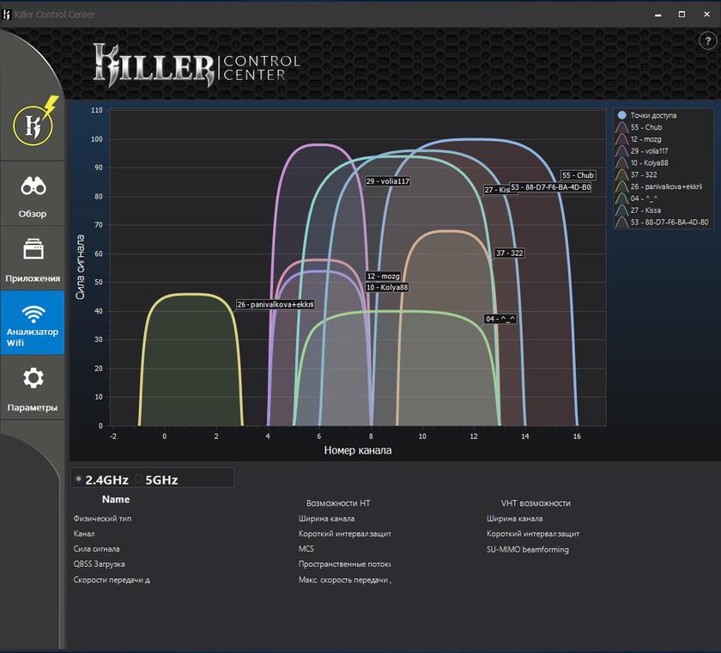Click the 37 - 322 legend color swatch
The height and width of the screenshot is (653, 721).
tap(622, 174)
